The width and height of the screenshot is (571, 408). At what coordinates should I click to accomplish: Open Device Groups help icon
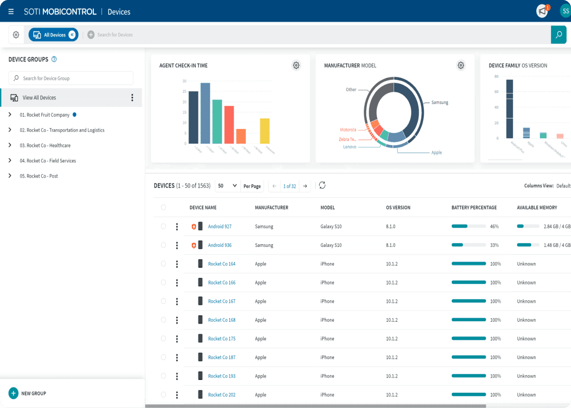click(x=54, y=59)
